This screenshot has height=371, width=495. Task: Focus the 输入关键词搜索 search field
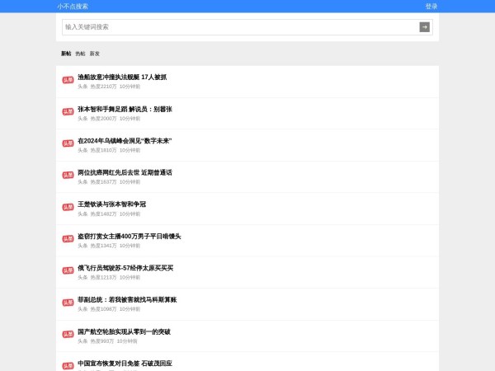(x=239, y=27)
